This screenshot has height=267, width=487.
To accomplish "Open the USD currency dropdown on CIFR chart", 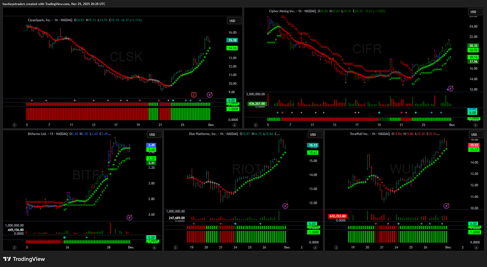I will [x=475, y=12].
